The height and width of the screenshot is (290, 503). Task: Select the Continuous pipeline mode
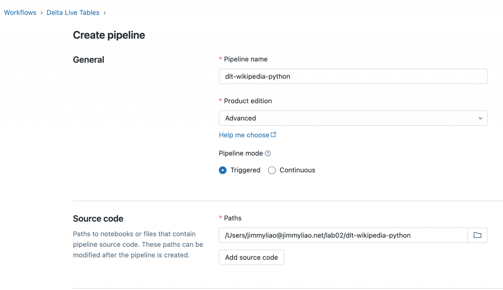click(272, 170)
